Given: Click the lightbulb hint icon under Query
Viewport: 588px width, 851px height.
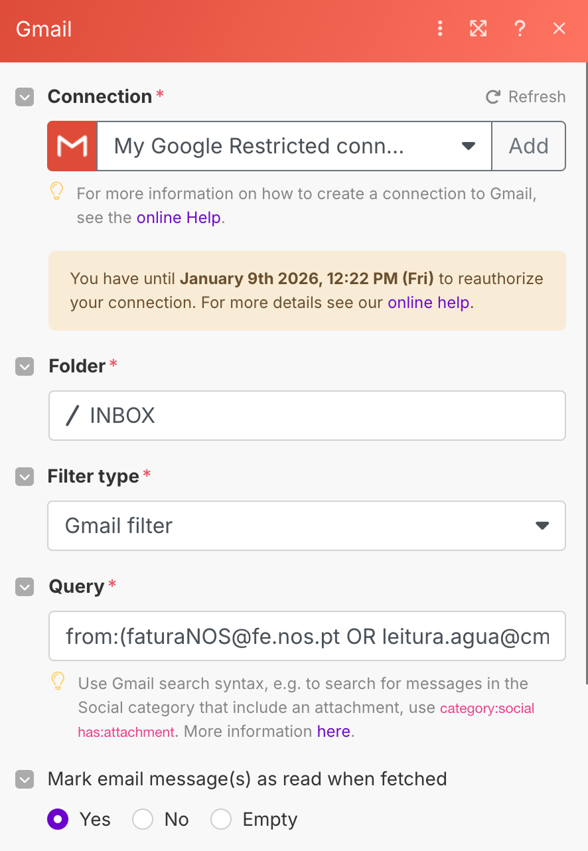Looking at the screenshot, I should [x=58, y=681].
